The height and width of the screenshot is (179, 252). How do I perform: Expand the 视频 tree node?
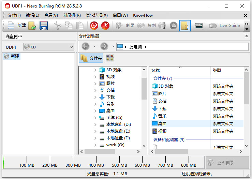pyautogui.click(x=95, y=77)
